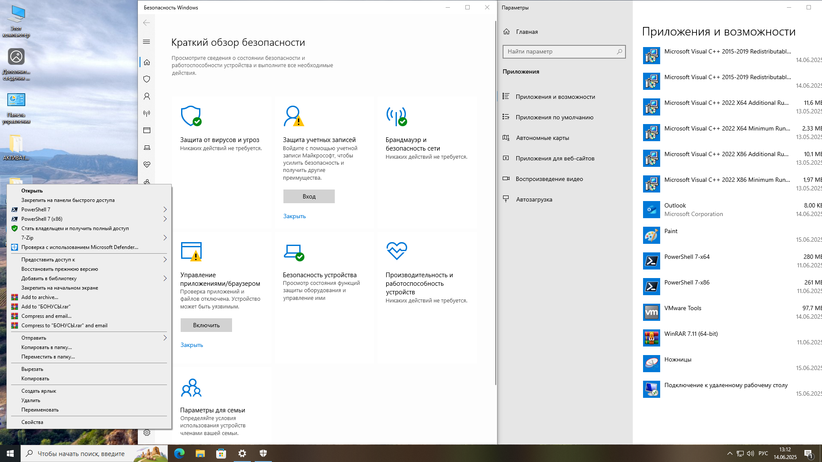
Task: Open Home tab in Windows Security sidebar
Action: [147, 62]
